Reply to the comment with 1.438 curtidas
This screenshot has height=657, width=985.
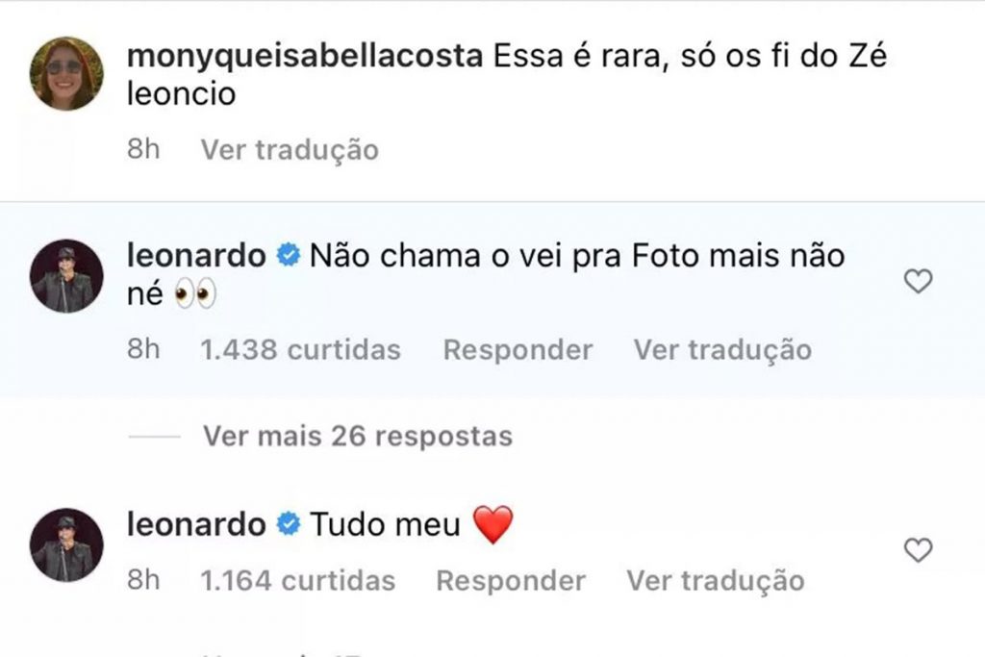(518, 349)
